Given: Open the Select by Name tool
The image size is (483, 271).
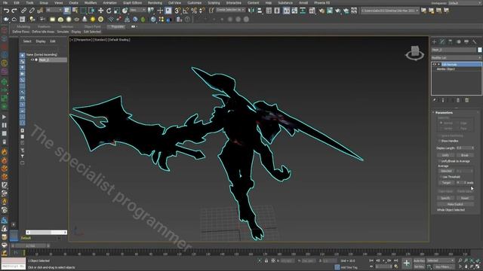Looking at the screenshot, I should [x=75, y=11].
